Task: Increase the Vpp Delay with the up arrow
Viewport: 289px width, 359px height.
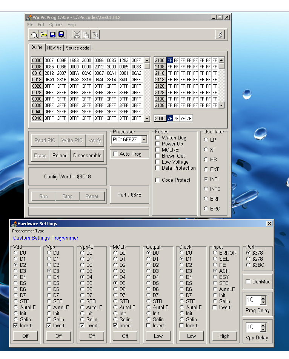Action: (263, 325)
